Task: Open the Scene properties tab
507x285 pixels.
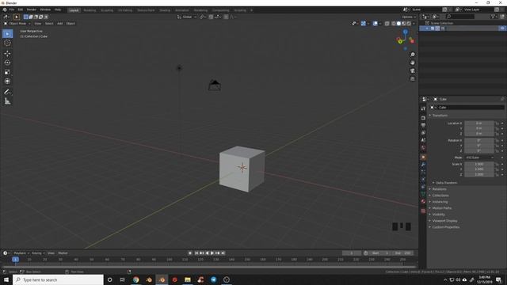Action: pos(423,140)
